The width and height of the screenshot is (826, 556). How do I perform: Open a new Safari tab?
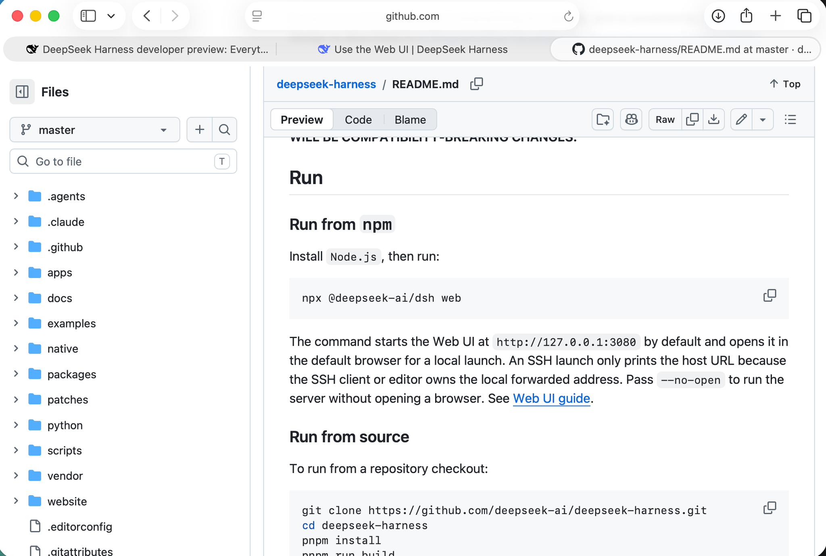tap(775, 16)
